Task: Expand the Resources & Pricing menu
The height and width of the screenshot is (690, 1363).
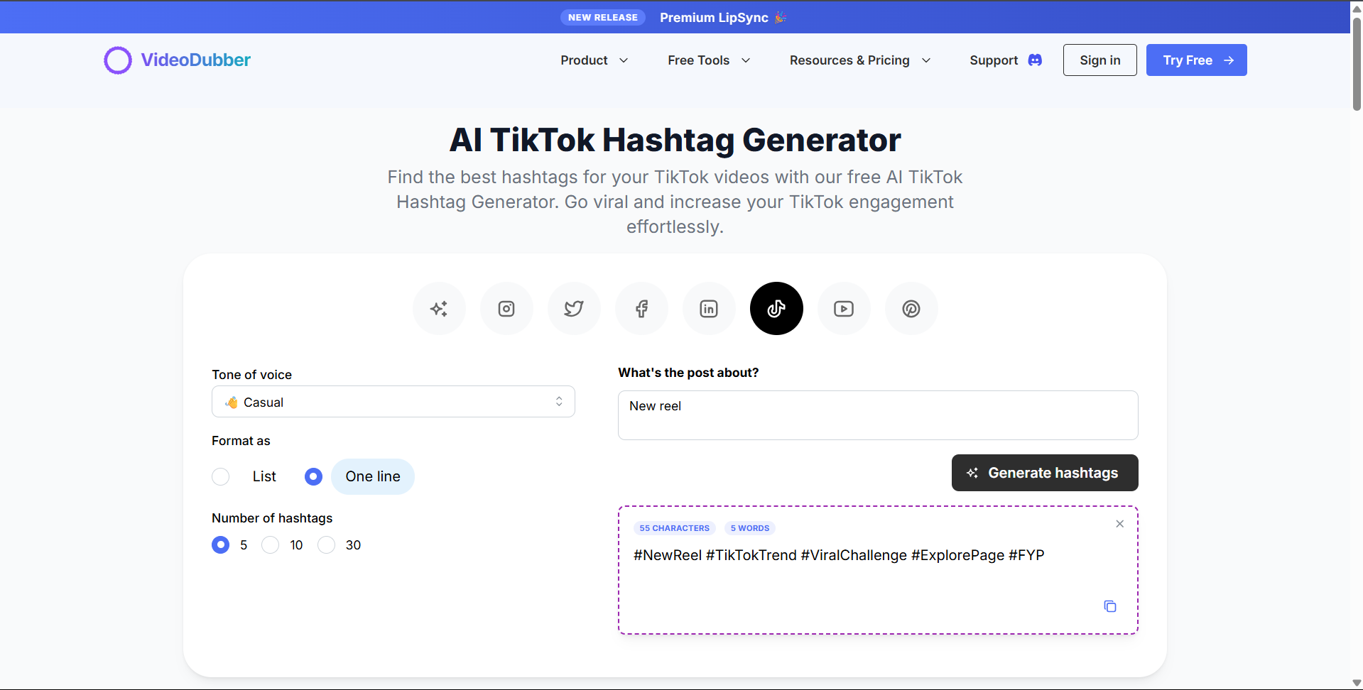Action: pos(860,60)
